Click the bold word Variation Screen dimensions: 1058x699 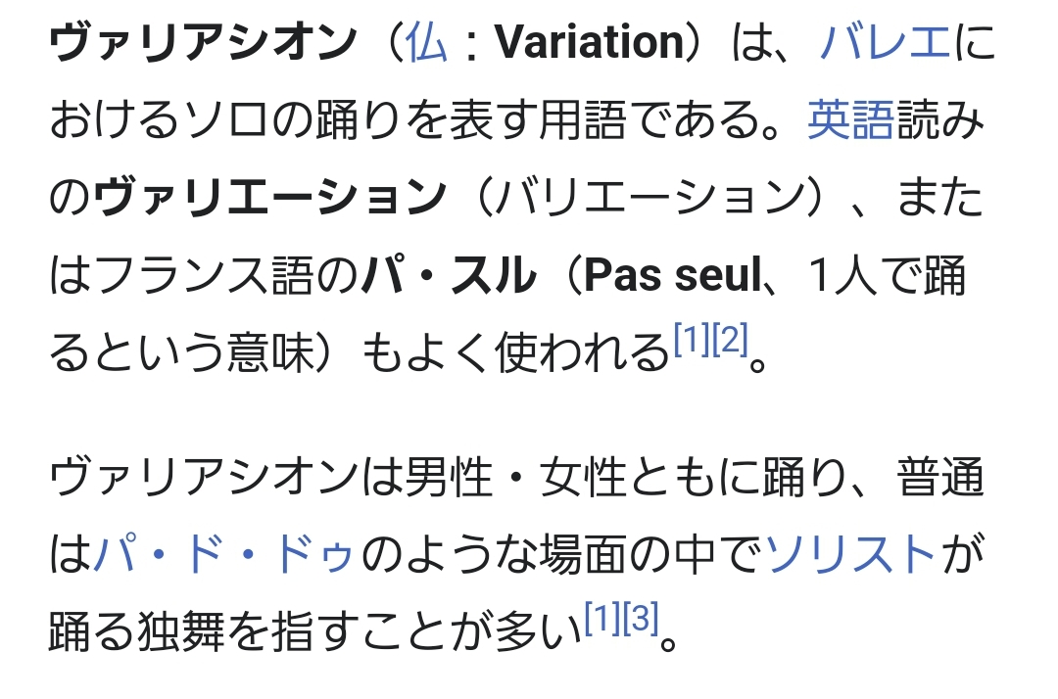pyautogui.click(x=589, y=42)
